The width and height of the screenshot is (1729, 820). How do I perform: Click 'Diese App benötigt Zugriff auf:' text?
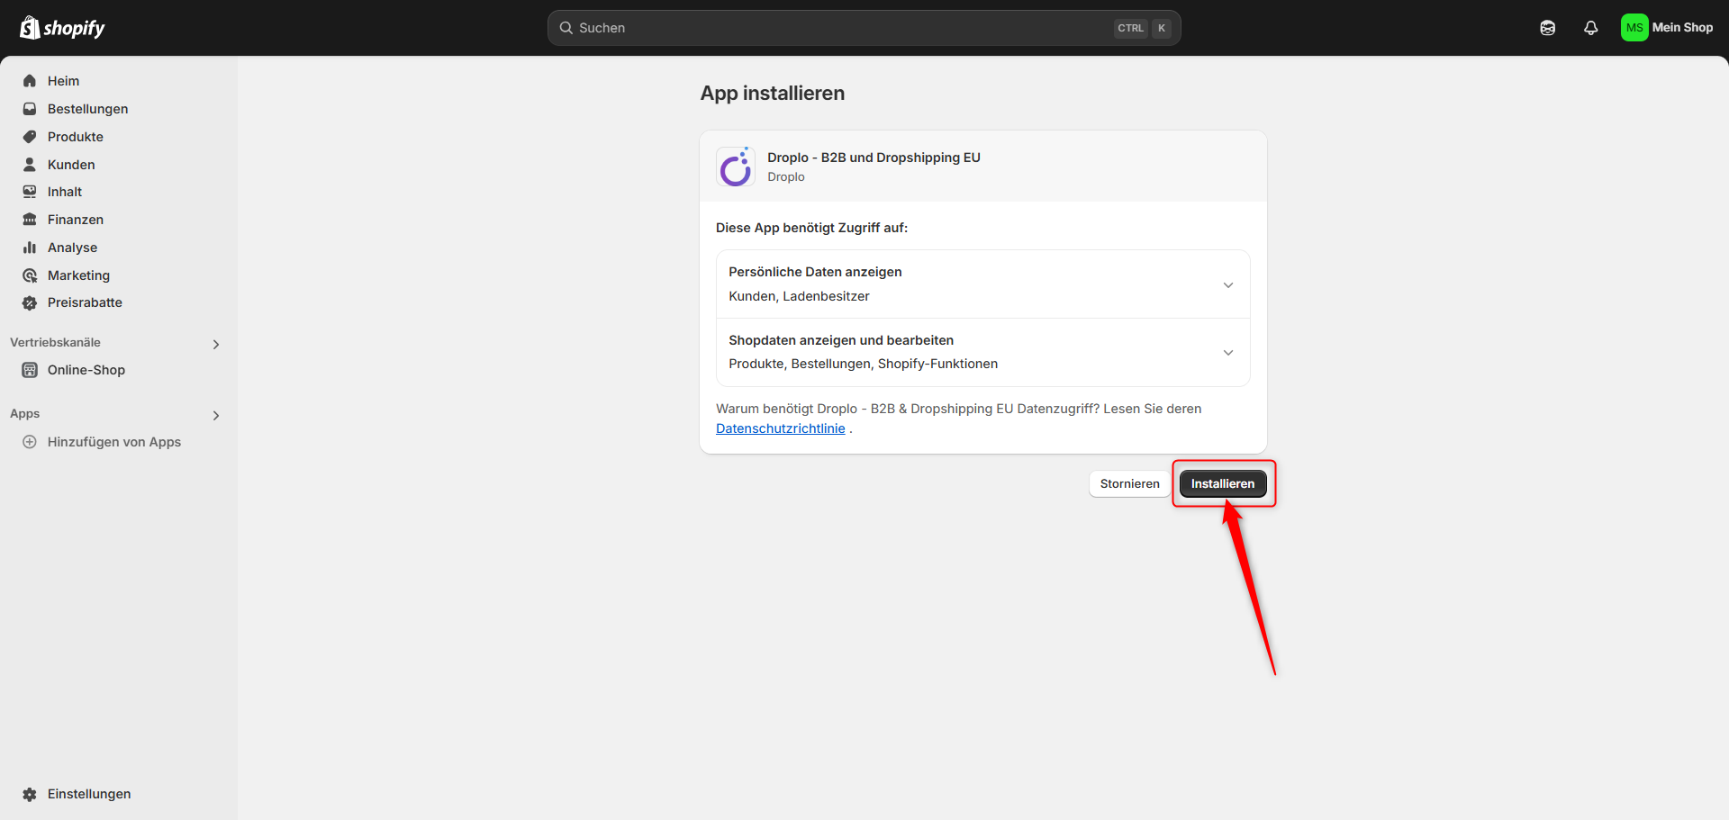[x=811, y=228]
